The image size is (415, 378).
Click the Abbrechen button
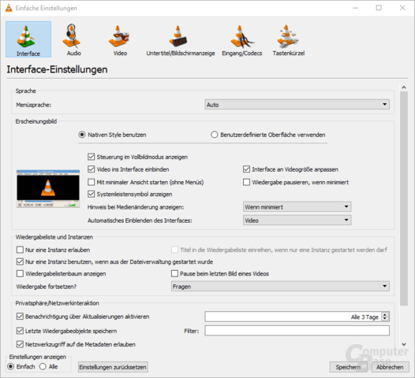click(390, 367)
